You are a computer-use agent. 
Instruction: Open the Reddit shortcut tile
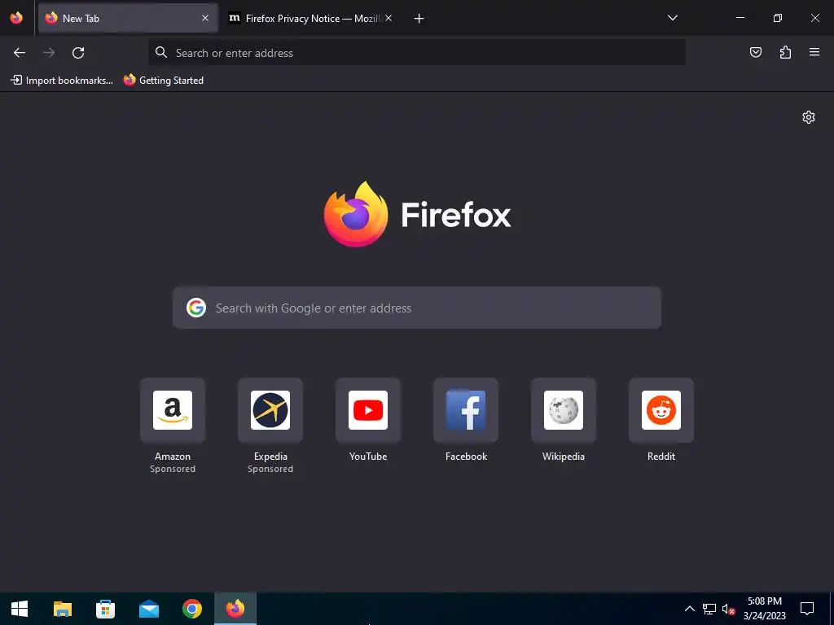click(x=661, y=410)
